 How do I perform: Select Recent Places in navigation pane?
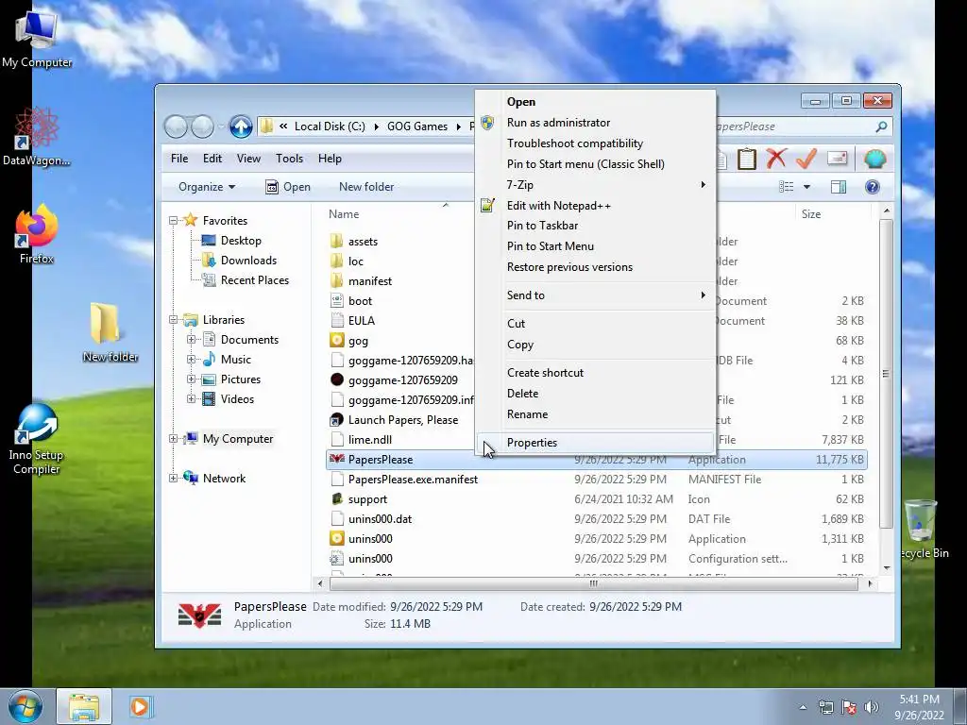tap(255, 279)
